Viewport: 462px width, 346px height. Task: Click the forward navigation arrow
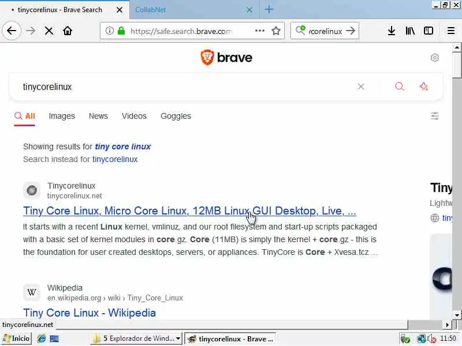tap(31, 31)
